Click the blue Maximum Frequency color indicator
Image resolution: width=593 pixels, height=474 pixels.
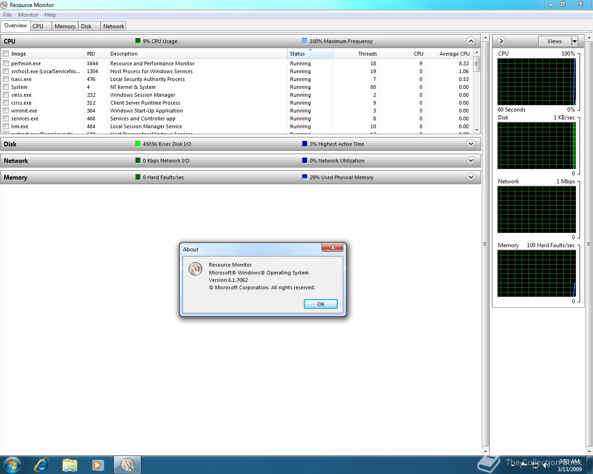click(304, 41)
